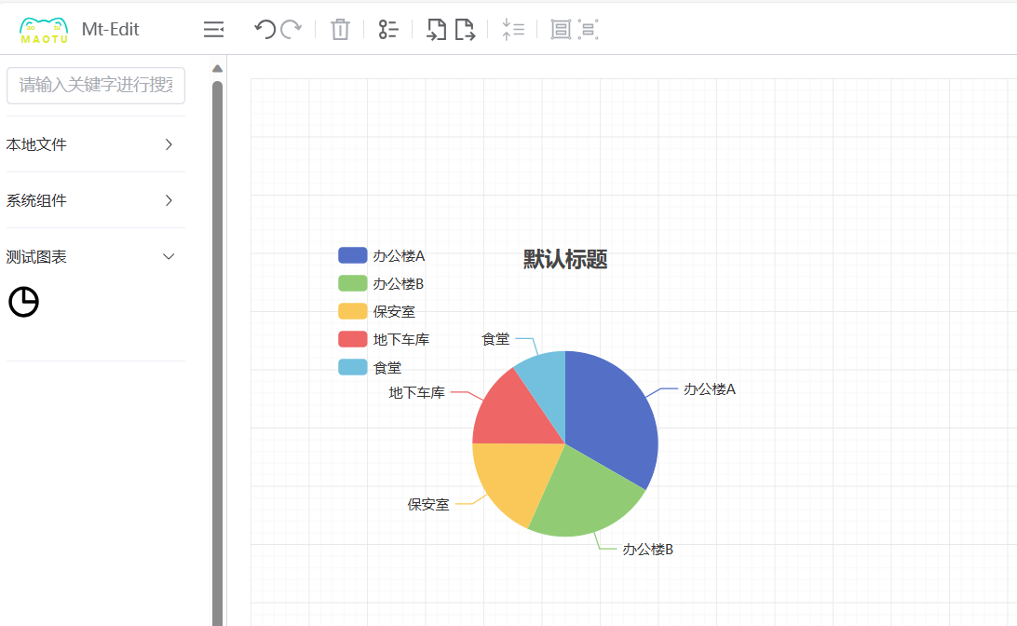Click the ungroup elements icon
1017x626 pixels.
(588, 30)
